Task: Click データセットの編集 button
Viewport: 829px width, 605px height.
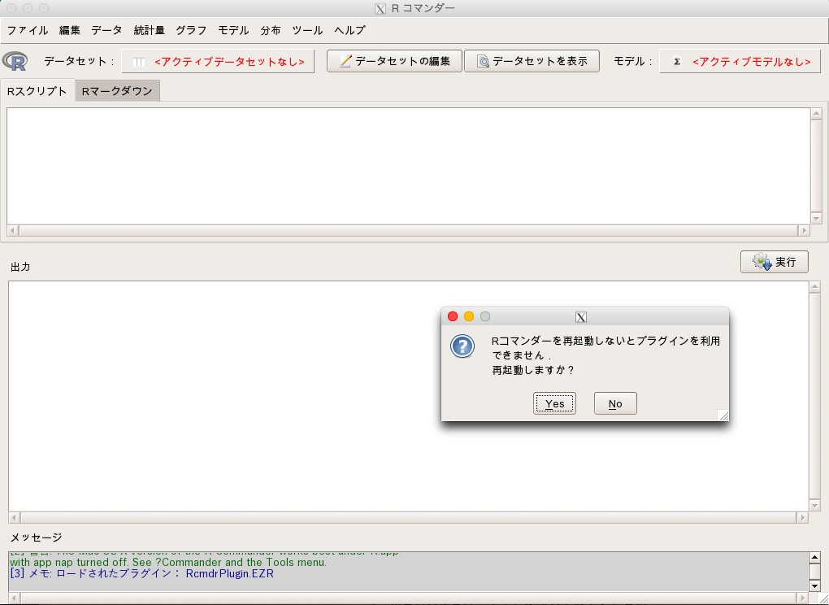Action: coord(394,61)
